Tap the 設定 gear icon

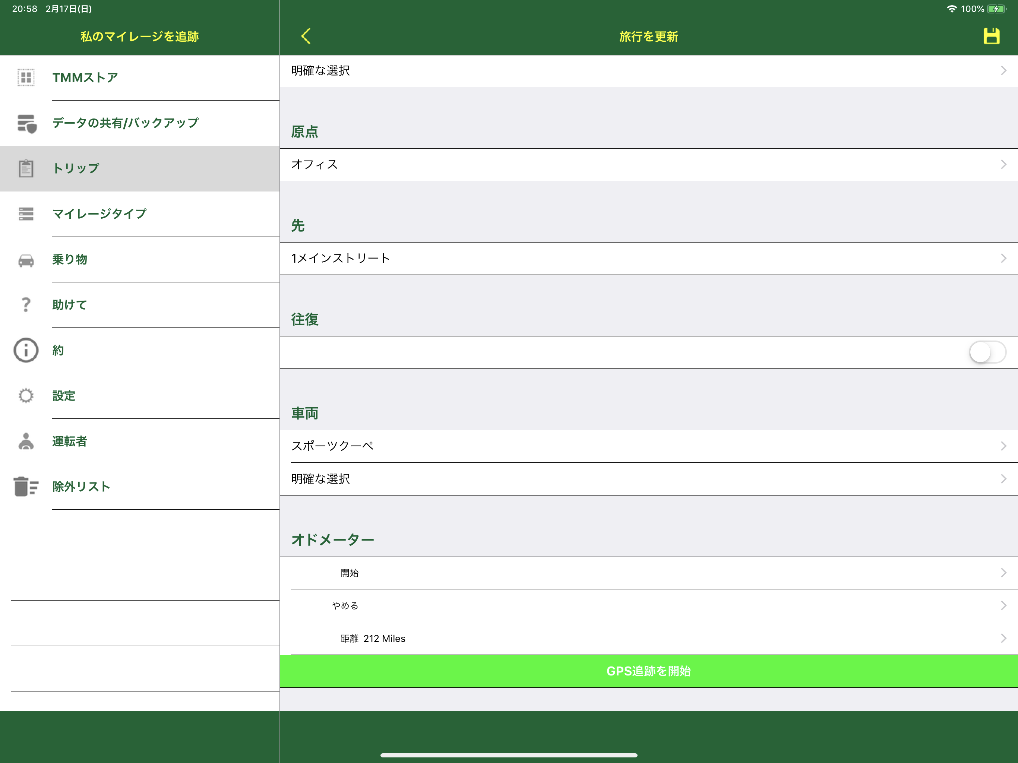click(26, 396)
